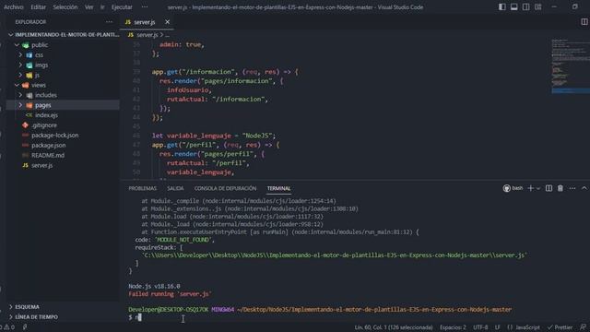
Task: Click line with variable_lenguaje declaration
Action: (x=214, y=136)
